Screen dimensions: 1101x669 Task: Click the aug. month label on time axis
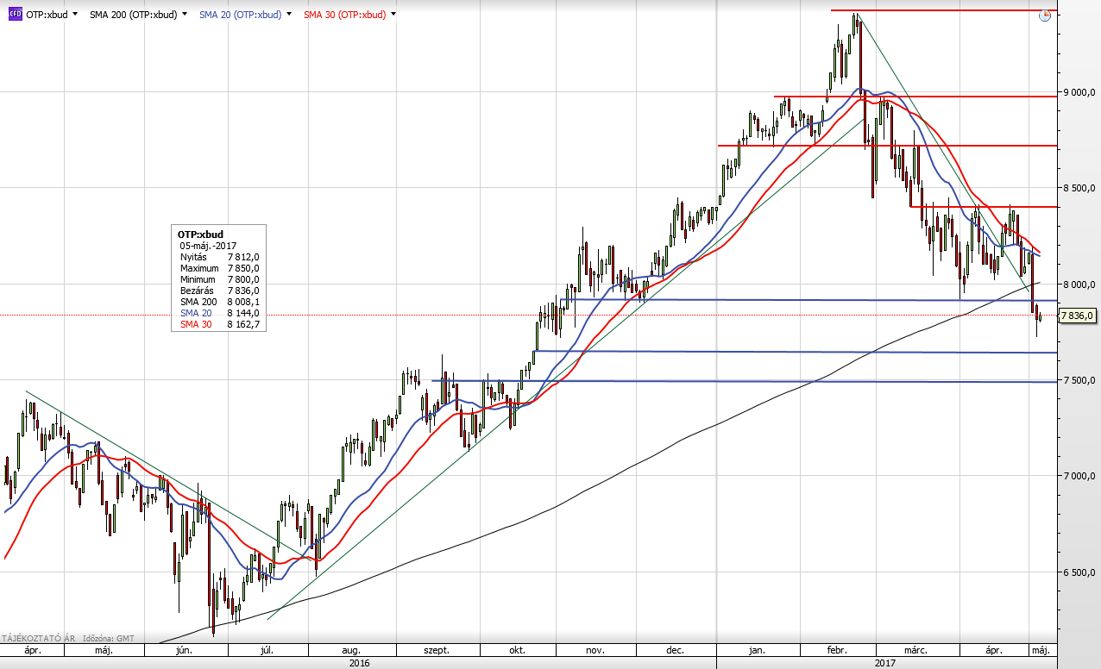350,652
